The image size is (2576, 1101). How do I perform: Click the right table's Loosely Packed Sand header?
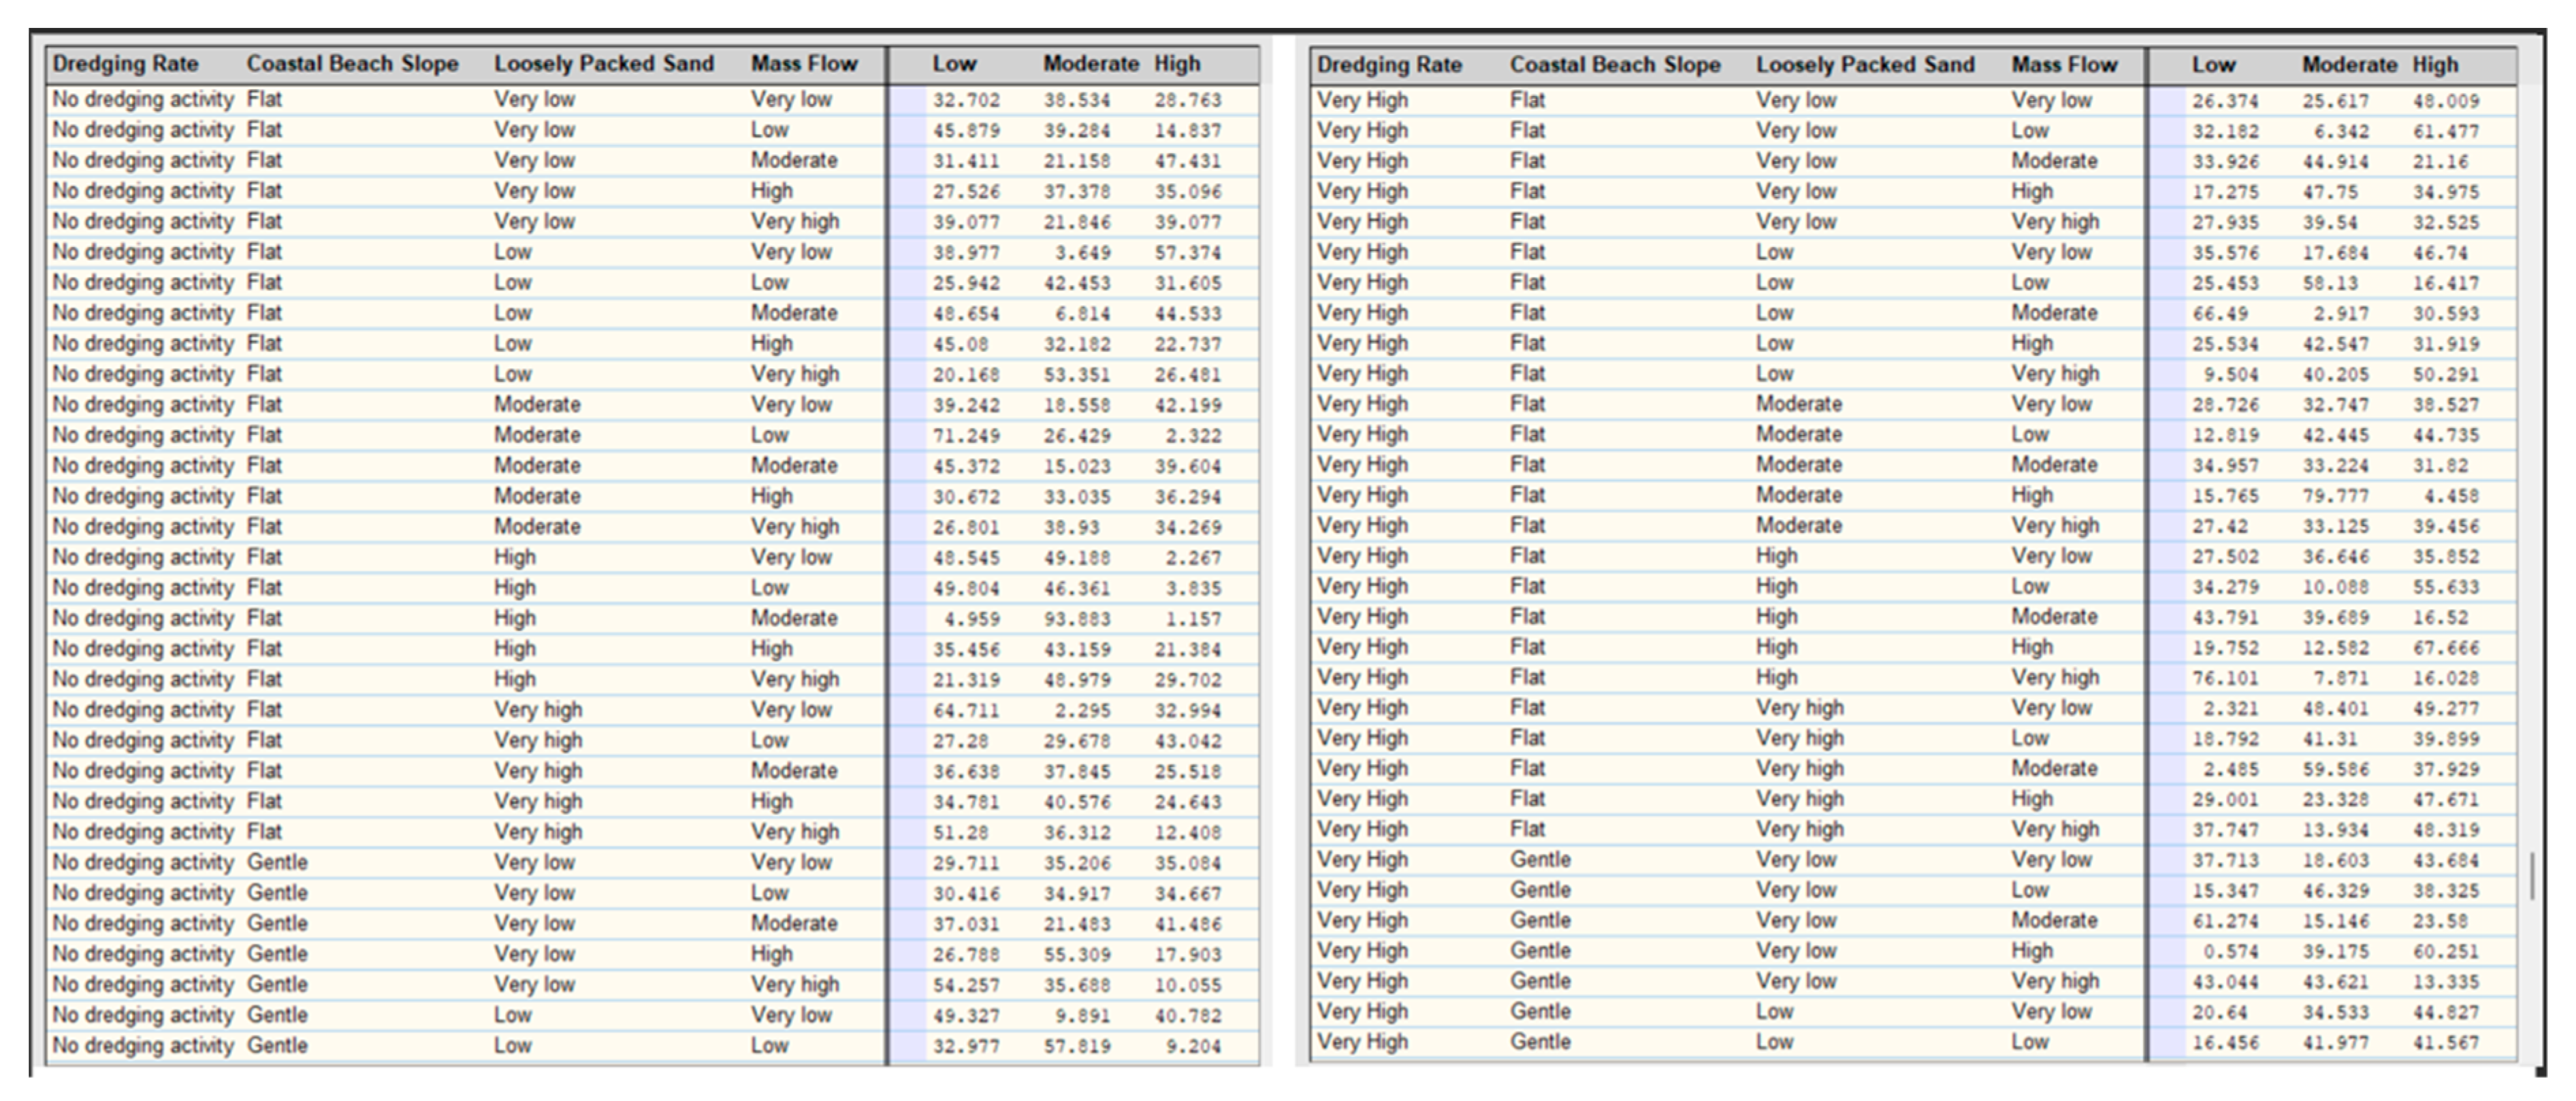(x=1865, y=65)
